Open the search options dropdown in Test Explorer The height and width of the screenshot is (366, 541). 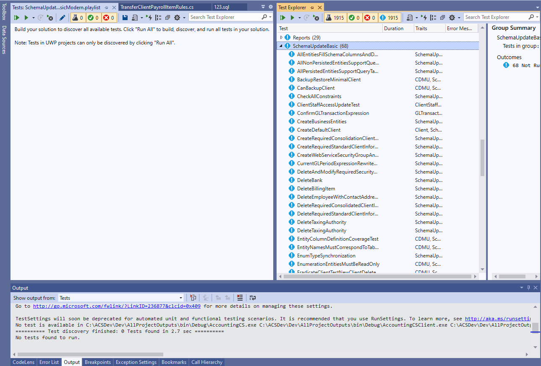click(537, 17)
